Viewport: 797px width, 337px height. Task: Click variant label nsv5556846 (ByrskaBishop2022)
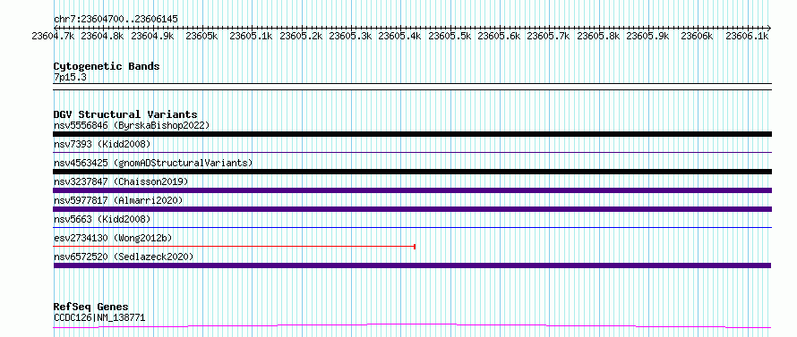(x=132, y=125)
